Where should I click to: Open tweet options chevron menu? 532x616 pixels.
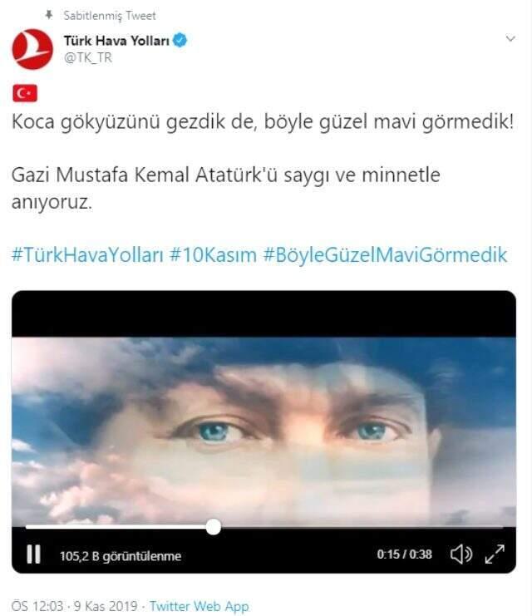click(510, 38)
